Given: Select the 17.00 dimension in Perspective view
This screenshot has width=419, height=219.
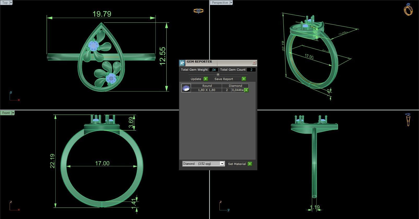Looking at the screenshot, I should pos(309,57).
